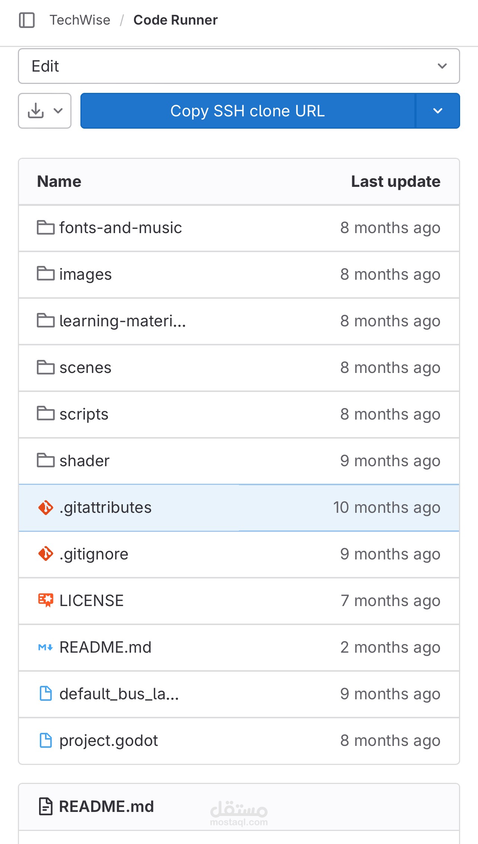The image size is (478, 844).
Task: Expand the Edit dropdown
Action: (x=239, y=66)
